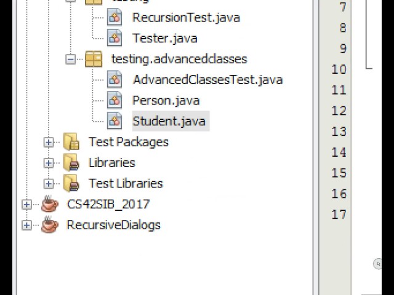Select the RecursiveDialogs project label
The height and width of the screenshot is (295, 394).
point(113,225)
